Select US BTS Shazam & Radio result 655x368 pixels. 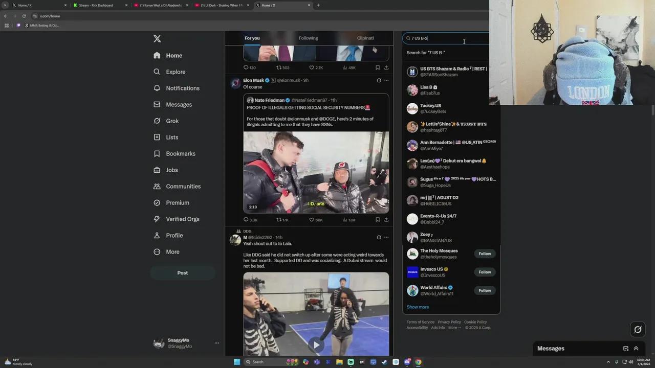click(451, 72)
